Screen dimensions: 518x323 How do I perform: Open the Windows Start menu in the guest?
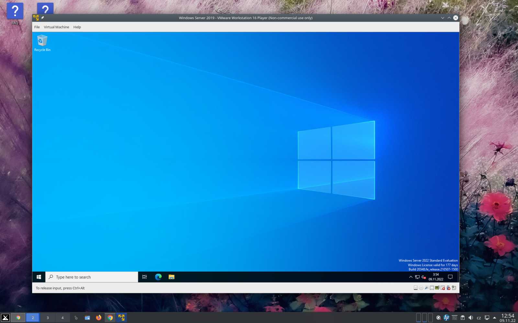coord(39,277)
